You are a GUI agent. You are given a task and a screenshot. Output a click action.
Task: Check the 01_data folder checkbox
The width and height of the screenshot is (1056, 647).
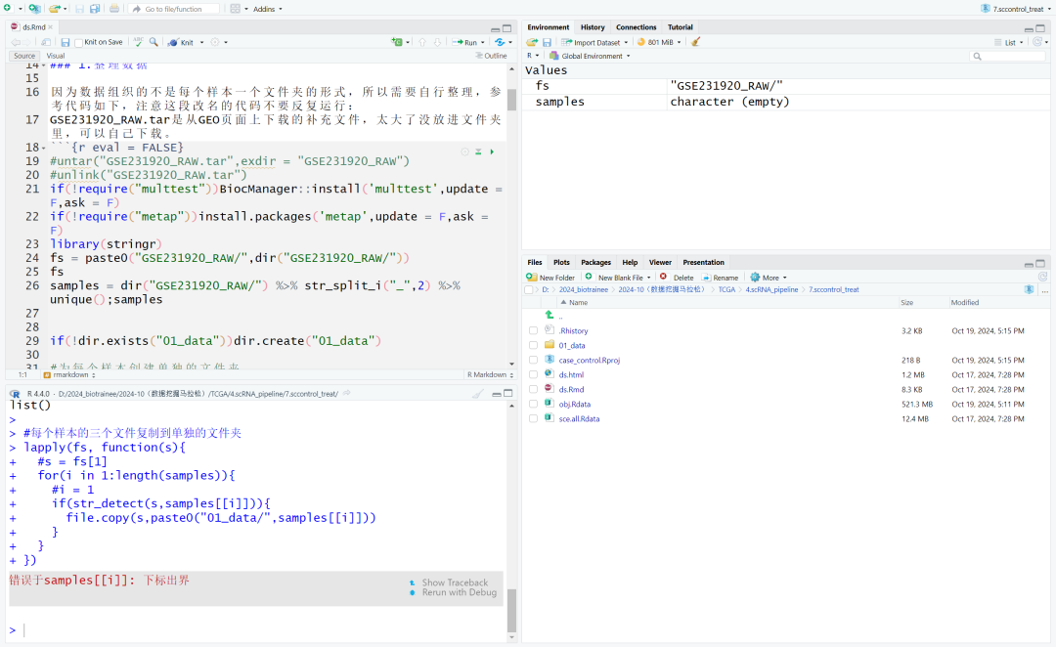(x=534, y=345)
